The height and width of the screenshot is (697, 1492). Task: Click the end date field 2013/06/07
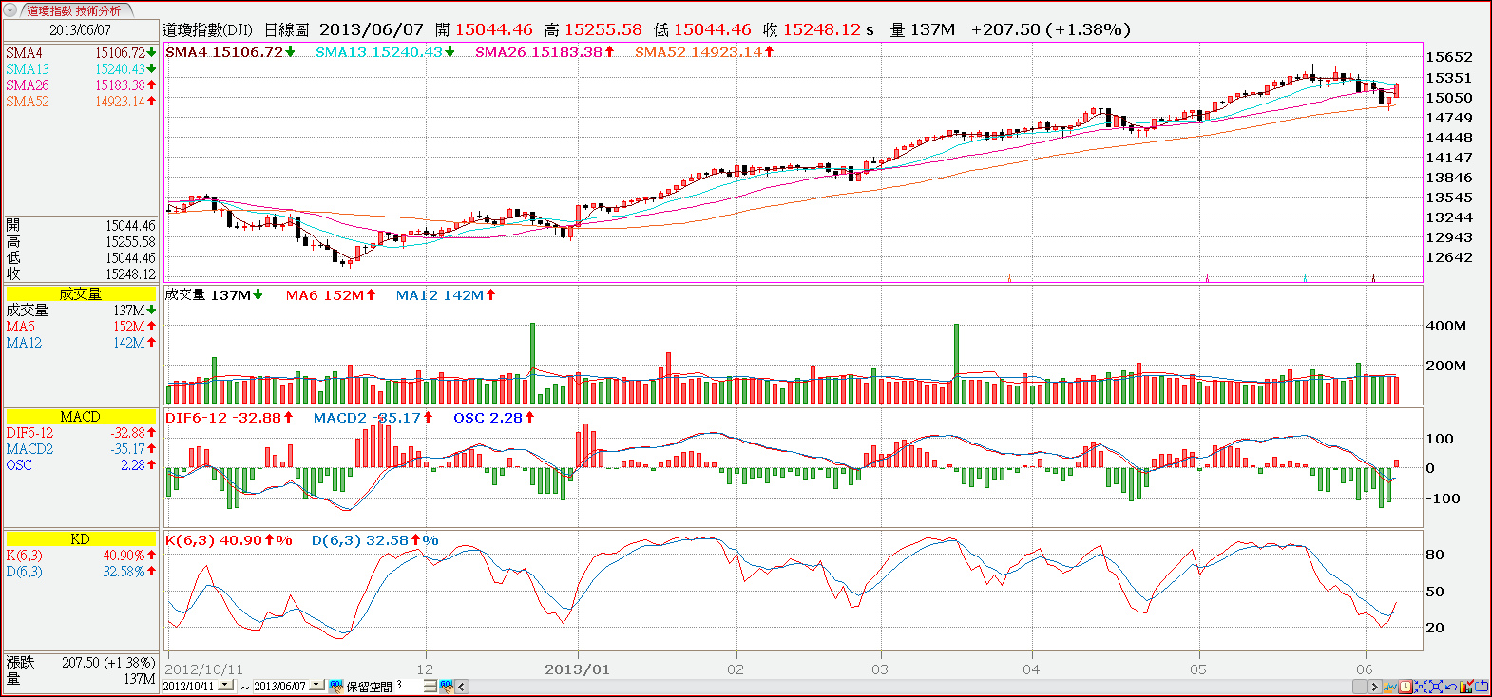pyautogui.click(x=280, y=686)
